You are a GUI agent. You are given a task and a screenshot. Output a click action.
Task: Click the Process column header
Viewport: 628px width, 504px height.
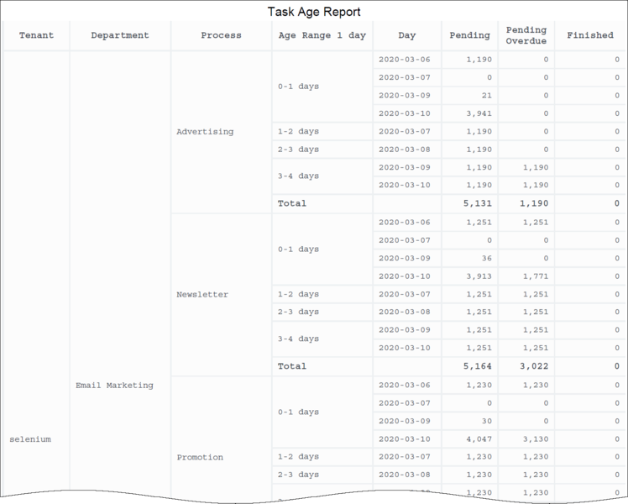coord(221,35)
